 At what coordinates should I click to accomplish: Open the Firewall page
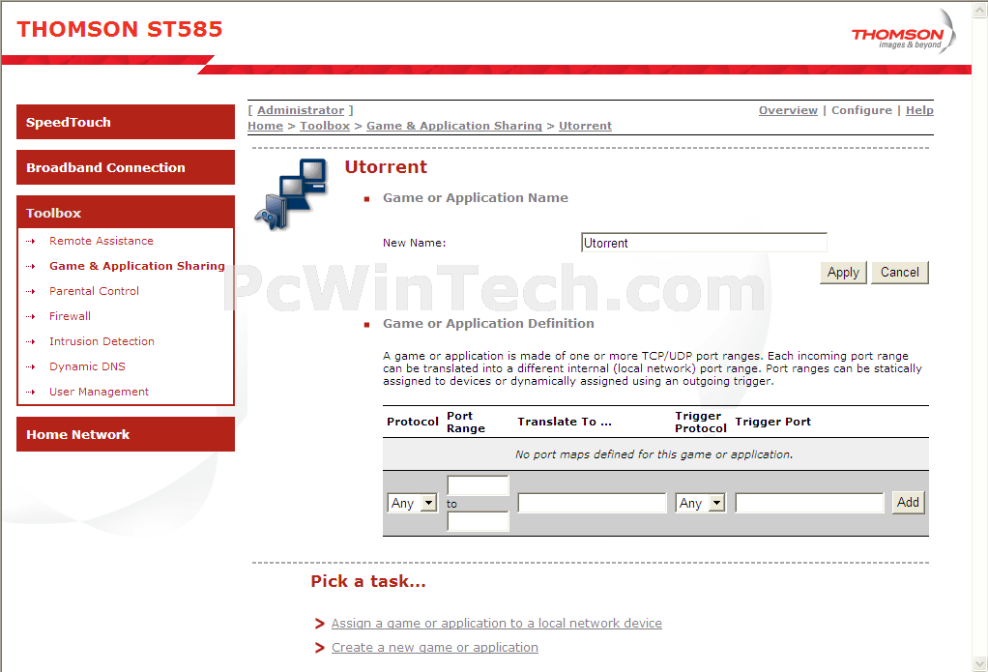coord(70,316)
